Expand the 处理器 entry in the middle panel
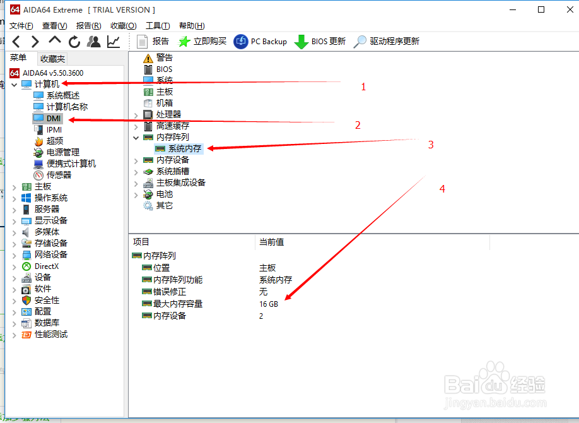This screenshot has height=423, width=579. pyautogui.click(x=137, y=114)
